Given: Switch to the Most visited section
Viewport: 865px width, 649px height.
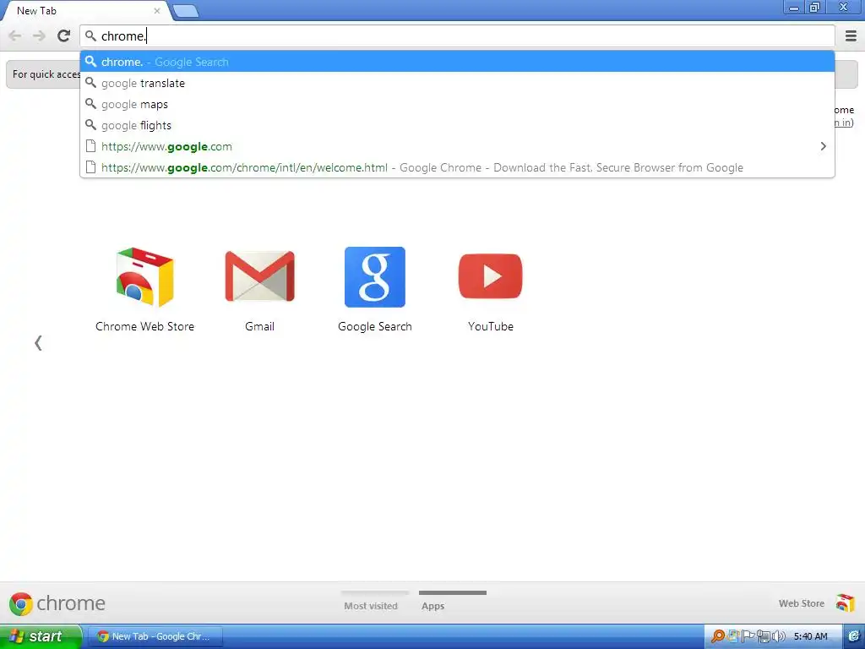Looking at the screenshot, I should pyautogui.click(x=371, y=605).
